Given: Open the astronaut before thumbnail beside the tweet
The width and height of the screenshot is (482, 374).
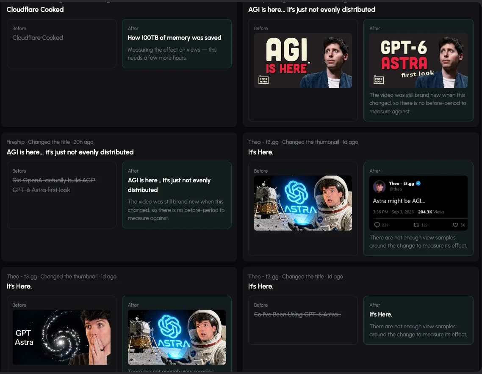Looking at the screenshot, I should click(x=303, y=203).
